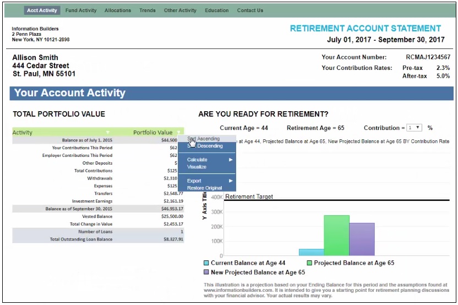Click the Your Account Activity banner heading
This screenshot has height=305, width=458.
pos(70,92)
